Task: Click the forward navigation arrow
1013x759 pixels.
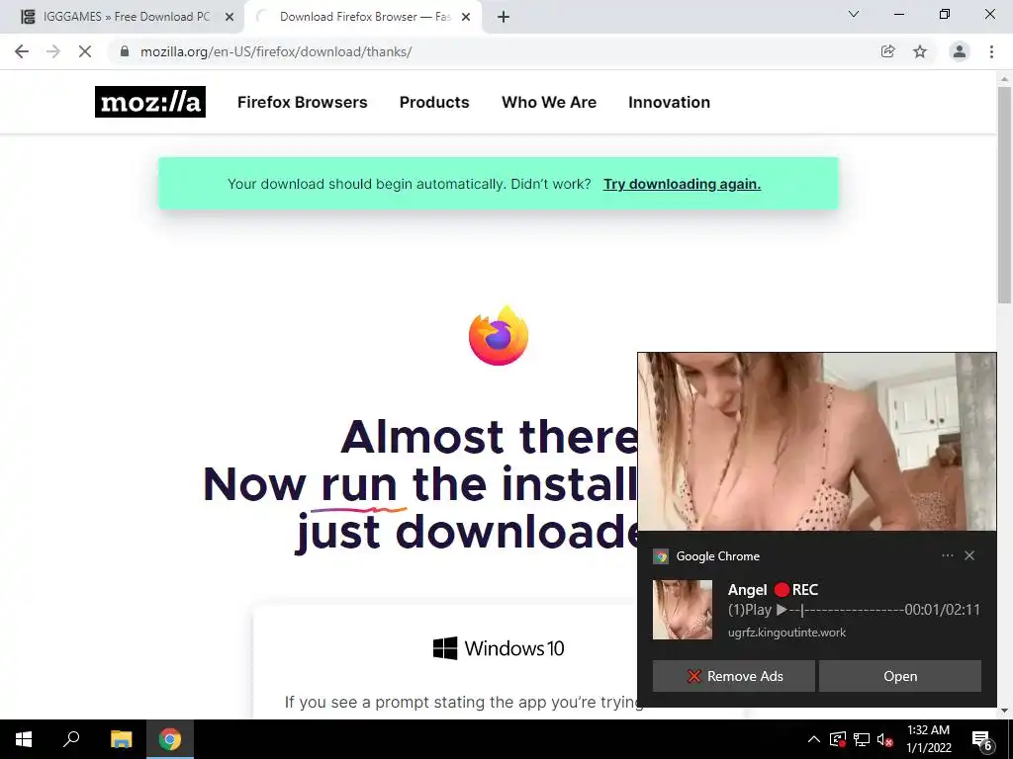Action: pyautogui.click(x=53, y=51)
